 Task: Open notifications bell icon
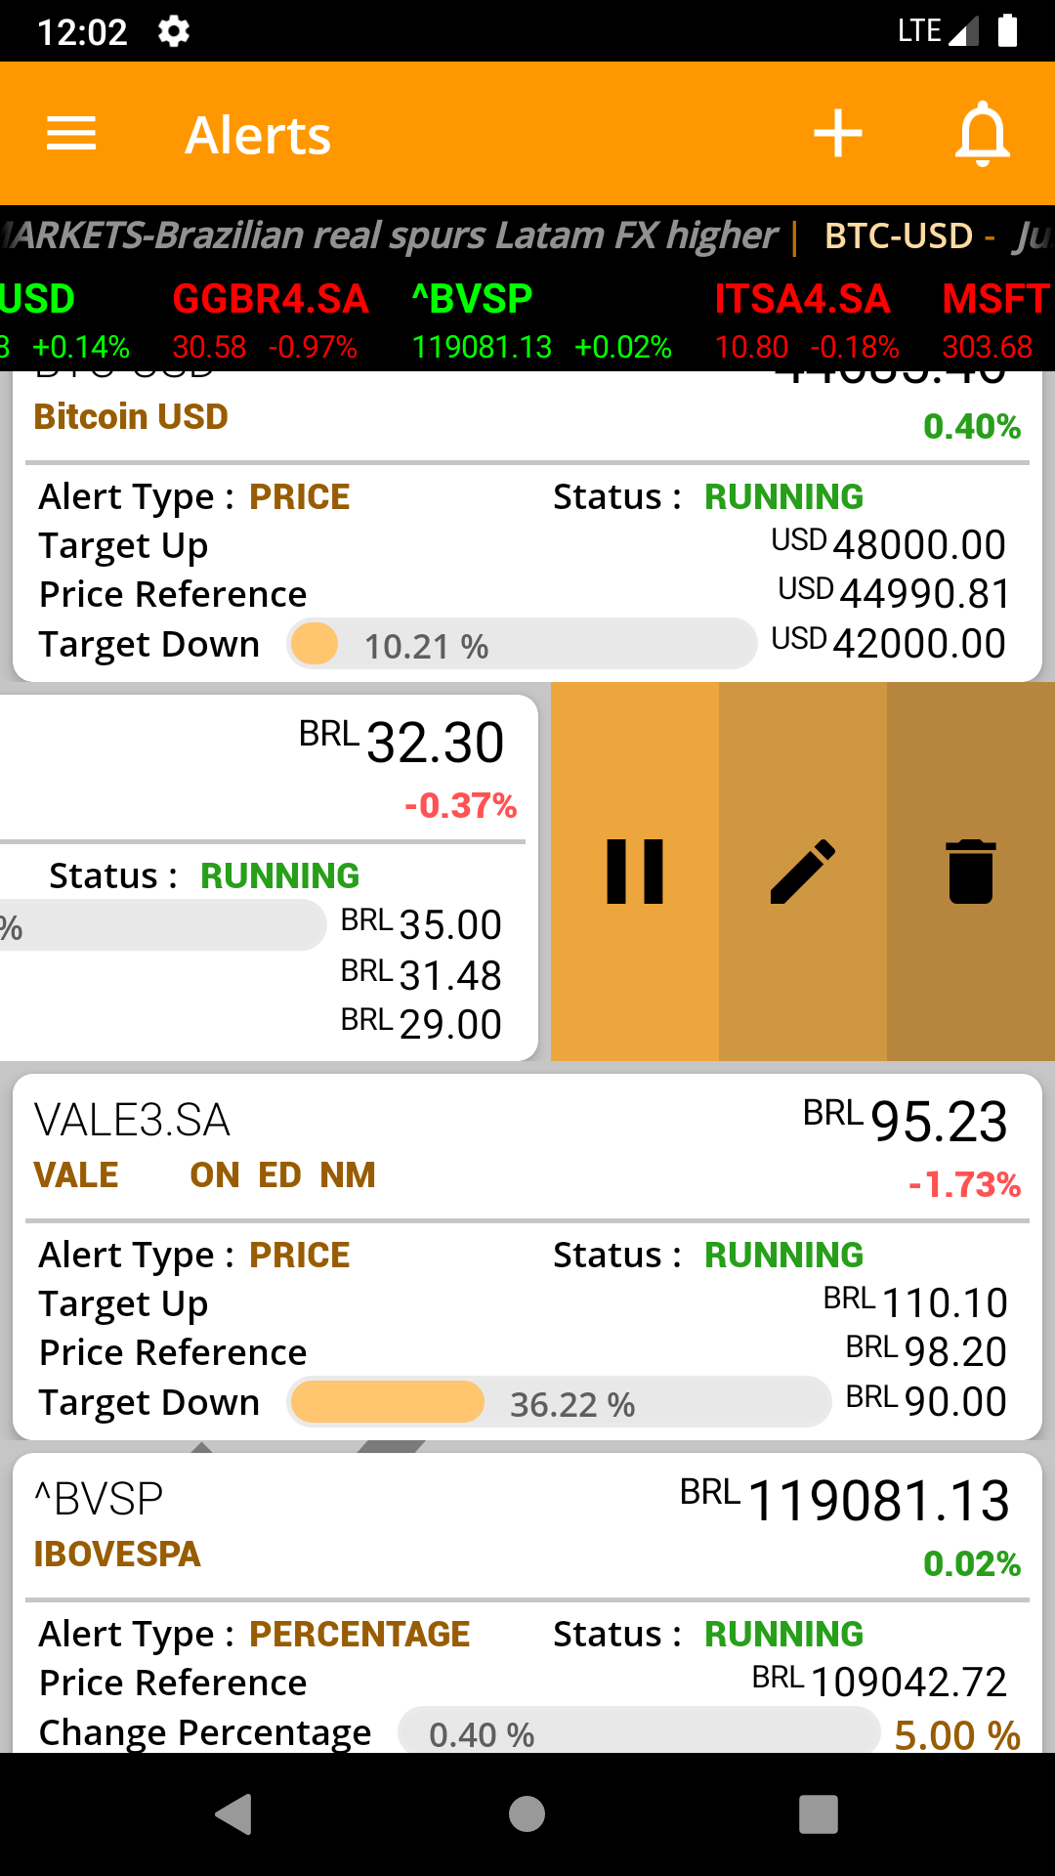tap(982, 134)
